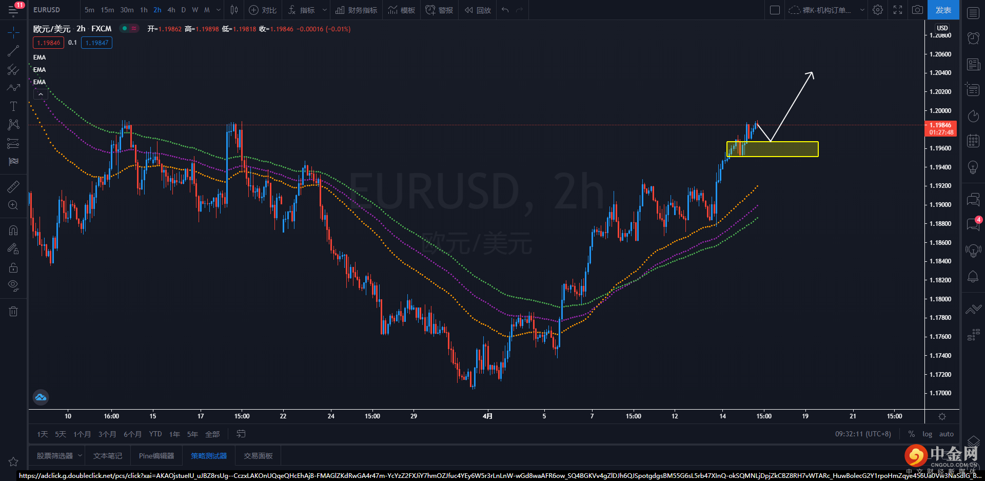Switch to 4h timeframe
985x481 pixels.
[x=171, y=10]
